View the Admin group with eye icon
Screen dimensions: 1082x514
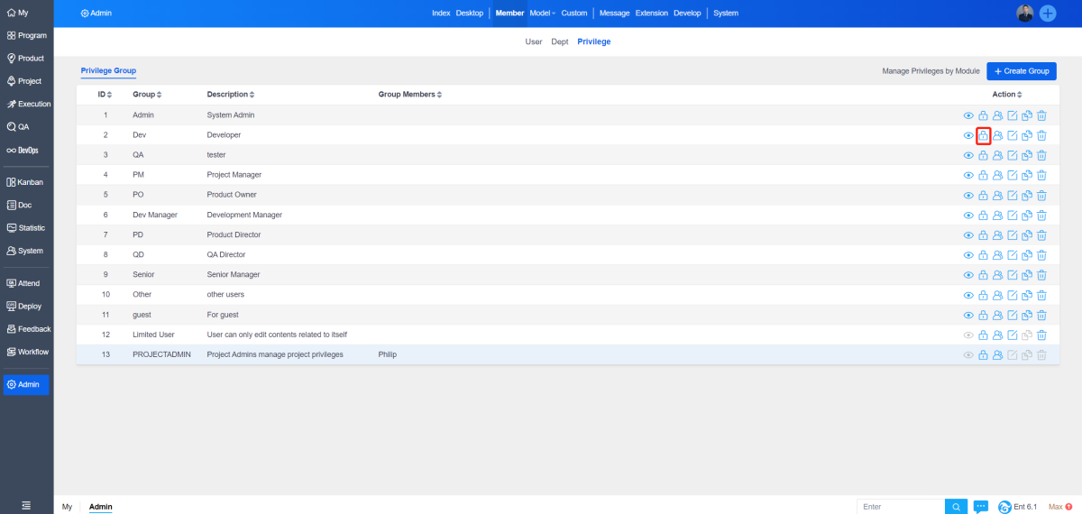point(968,115)
